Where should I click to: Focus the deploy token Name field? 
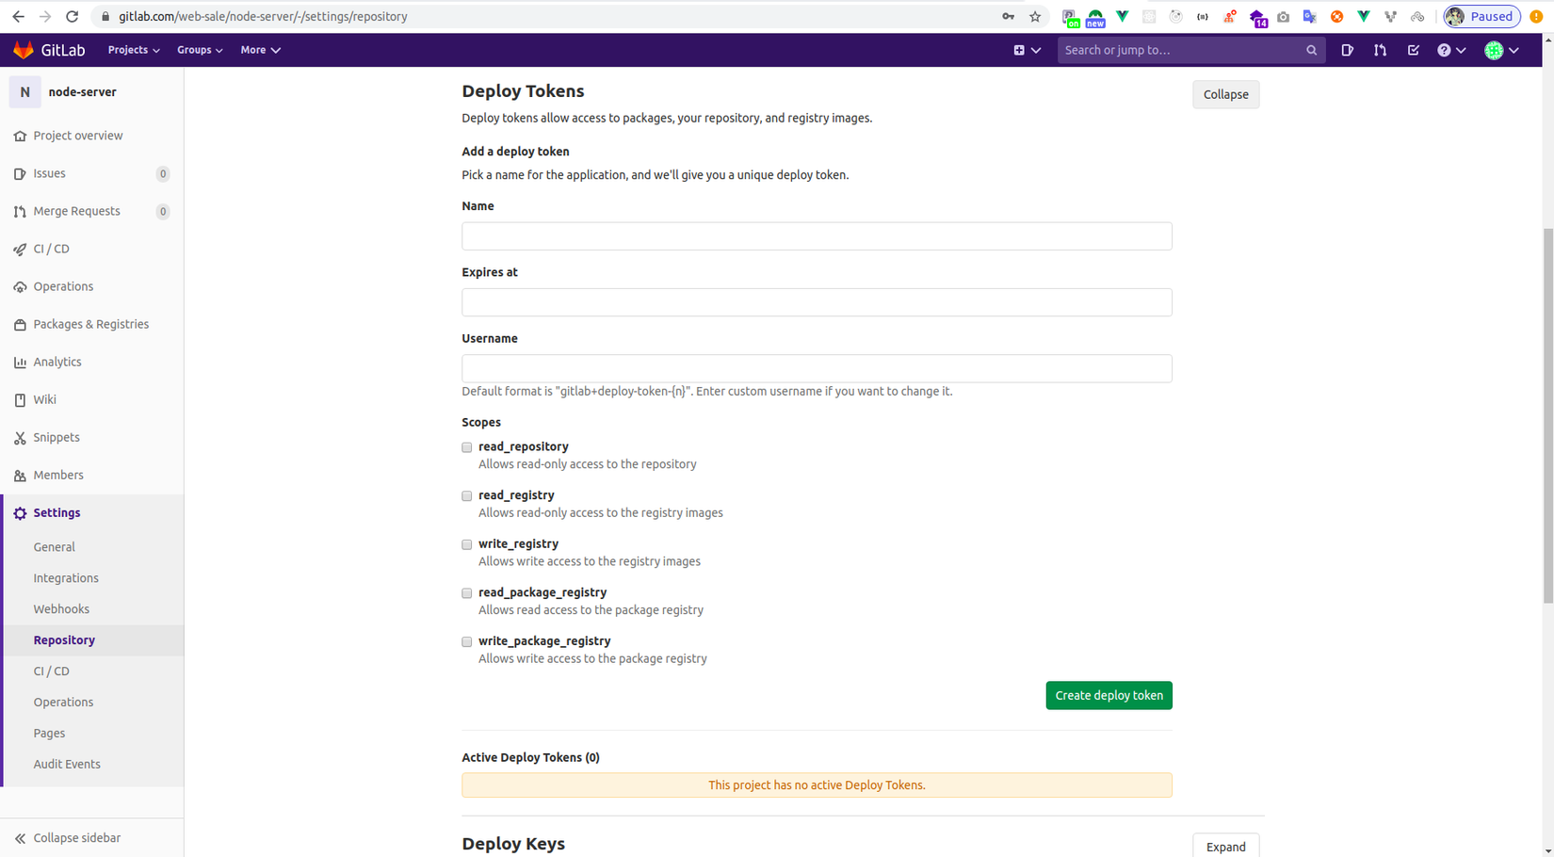click(817, 236)
